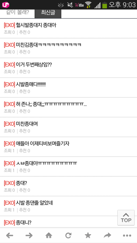The width and height of the screenshot is (137, 243).
Task: Open post 종대?
Action: pyautogui.click(x=68, y=186)
